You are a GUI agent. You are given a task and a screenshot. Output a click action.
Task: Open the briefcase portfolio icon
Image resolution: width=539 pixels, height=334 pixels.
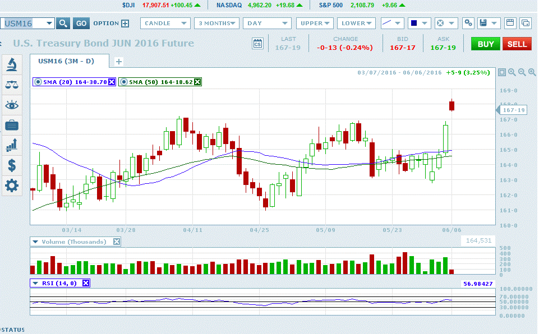coord(11,125)
